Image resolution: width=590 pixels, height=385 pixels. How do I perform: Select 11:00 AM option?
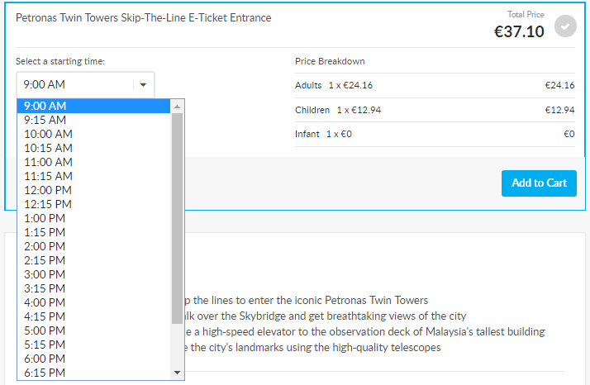93,162
